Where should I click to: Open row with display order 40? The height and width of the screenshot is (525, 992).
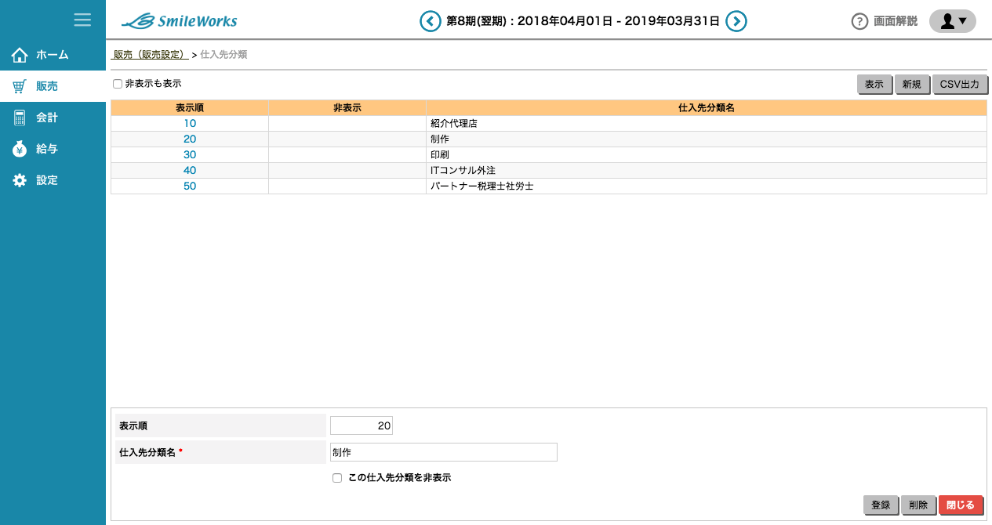(x=190, y=170)
